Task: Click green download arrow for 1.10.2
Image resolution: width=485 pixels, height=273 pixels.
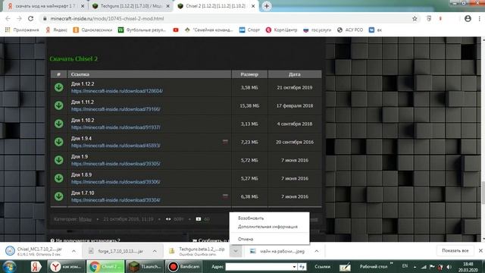Action: coord(59,124)
